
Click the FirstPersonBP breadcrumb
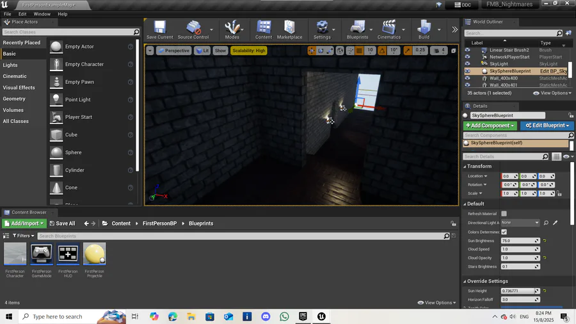[x=159, y=223]
